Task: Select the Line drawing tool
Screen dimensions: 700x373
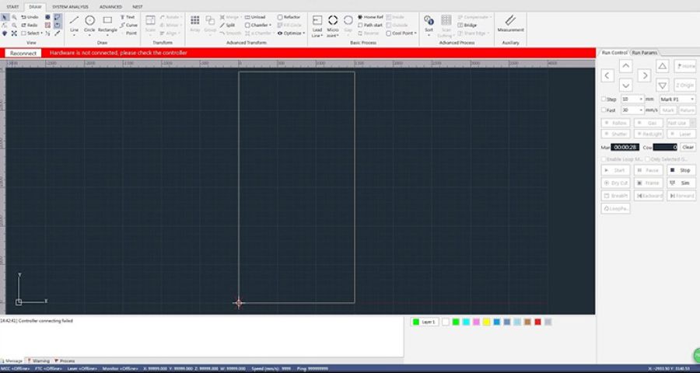Action: pos(74,22)
